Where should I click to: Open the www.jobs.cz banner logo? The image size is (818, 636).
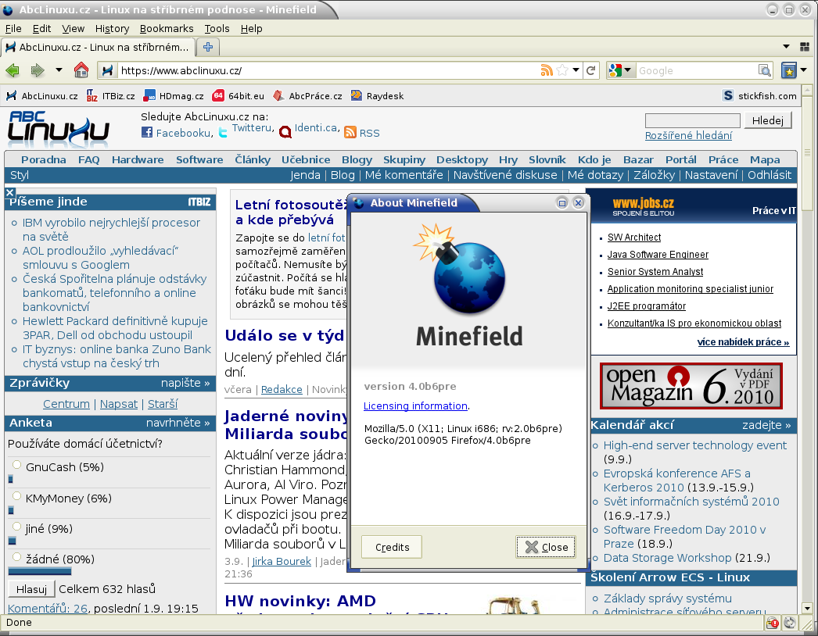pyautogui.click(x=644, y=206)
